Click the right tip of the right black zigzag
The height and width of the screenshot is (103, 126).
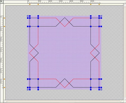click(99, 53)
